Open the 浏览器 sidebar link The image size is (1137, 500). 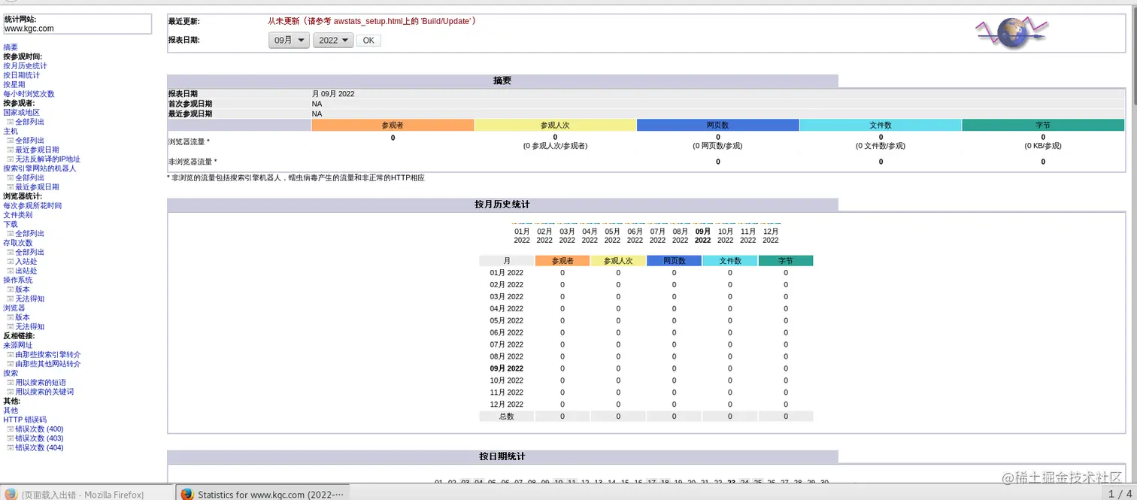(14, 308)
